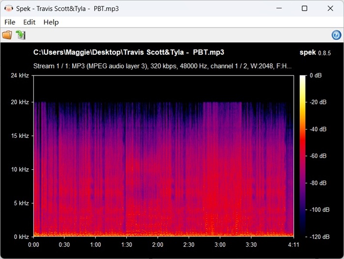The image size is (344, 259).
Task: Click the -60 dB scale label
Action: pyautogui.click(x=318, y=156)
